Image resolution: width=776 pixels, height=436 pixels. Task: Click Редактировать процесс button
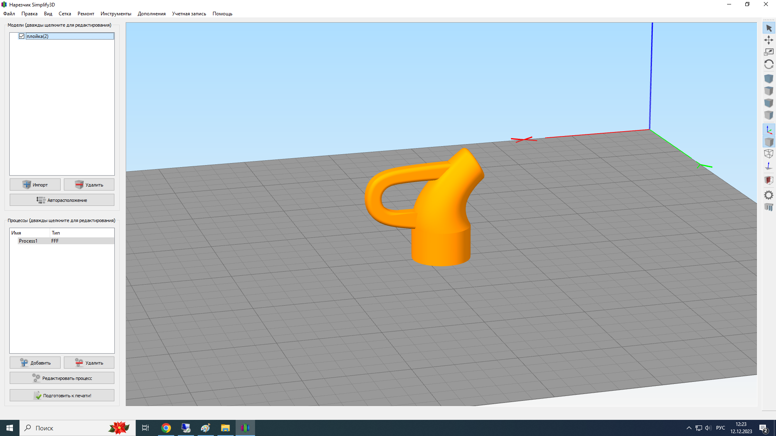pos(62,378)
